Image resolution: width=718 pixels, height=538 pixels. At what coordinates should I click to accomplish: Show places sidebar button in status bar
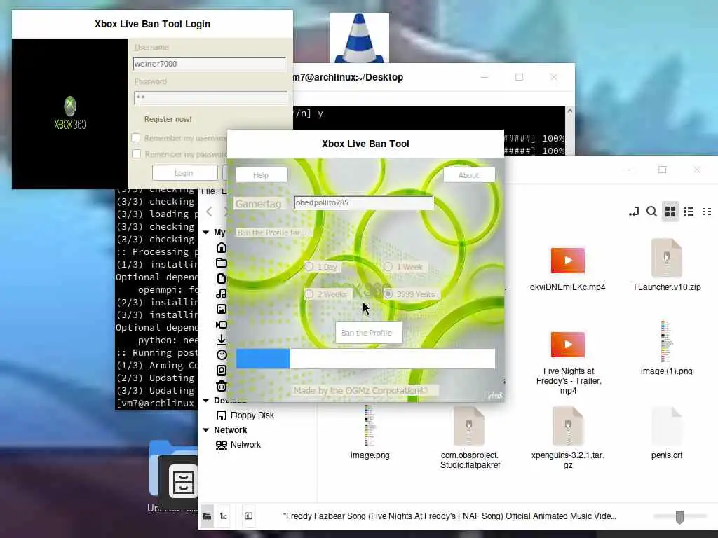pyautogui.click(x=208, y=516)
